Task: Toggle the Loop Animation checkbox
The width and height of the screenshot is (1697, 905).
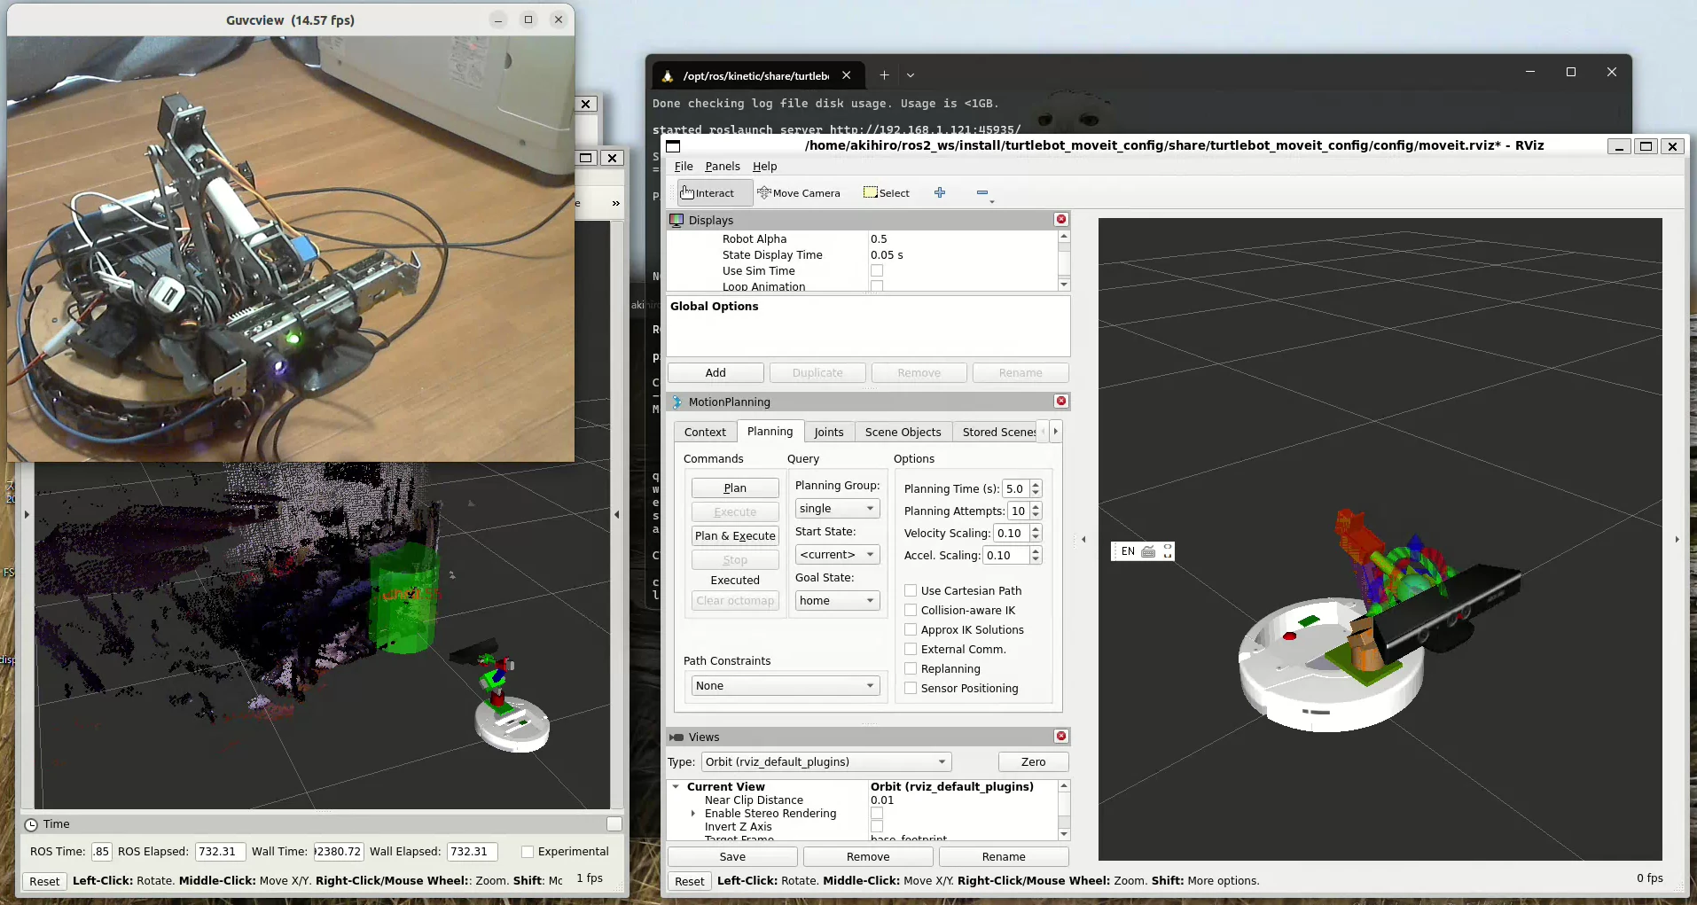Action: pos(877,286)
